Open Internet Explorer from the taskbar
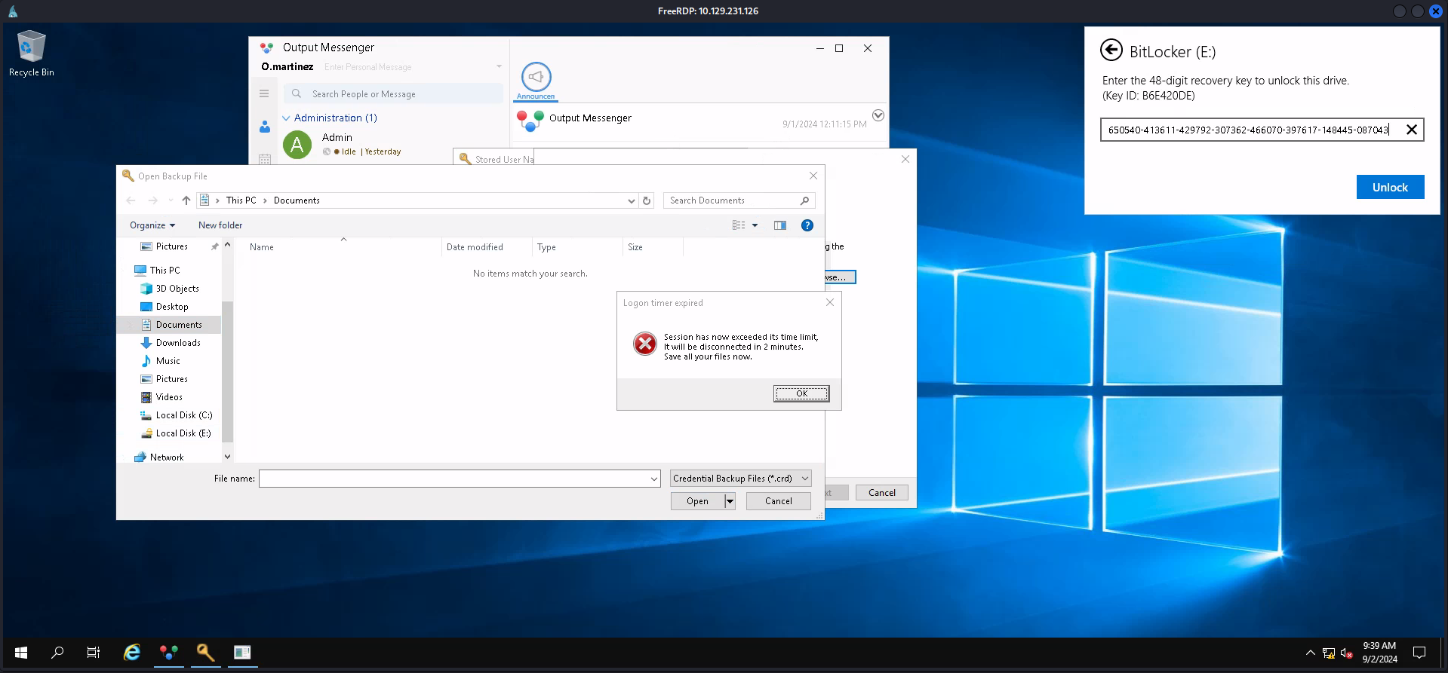This screenshot has height=673, width=1448. [x=132, y=653]
